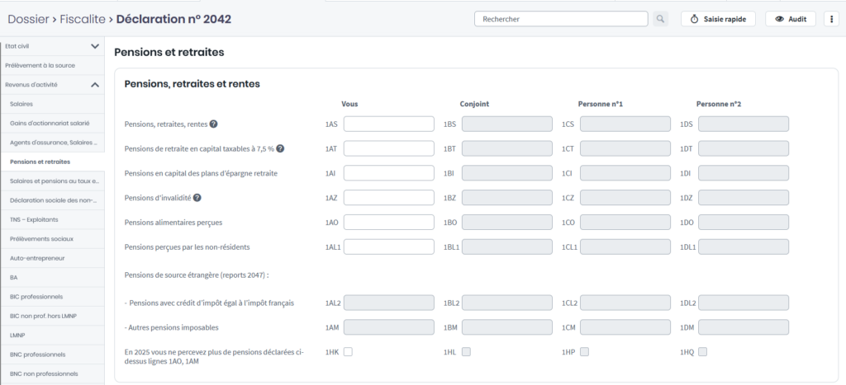The height and width of the screenshot is (385, 846).
Task: Collapse the Revenus d'activité section
Action: [x=95, y=84]
